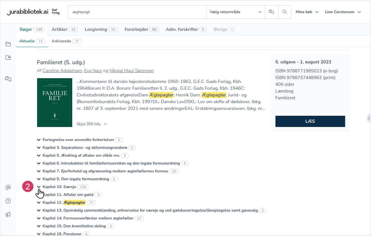The width and height of the screenshot is (371, 236).
Task: Switch to the Arkiverede sub-tab
Action: click(x=66, y=41)
